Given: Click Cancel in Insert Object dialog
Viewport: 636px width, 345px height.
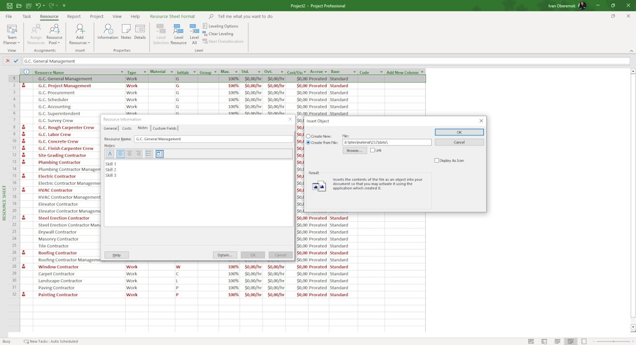Looking at the screenshot, I should 459,143.
